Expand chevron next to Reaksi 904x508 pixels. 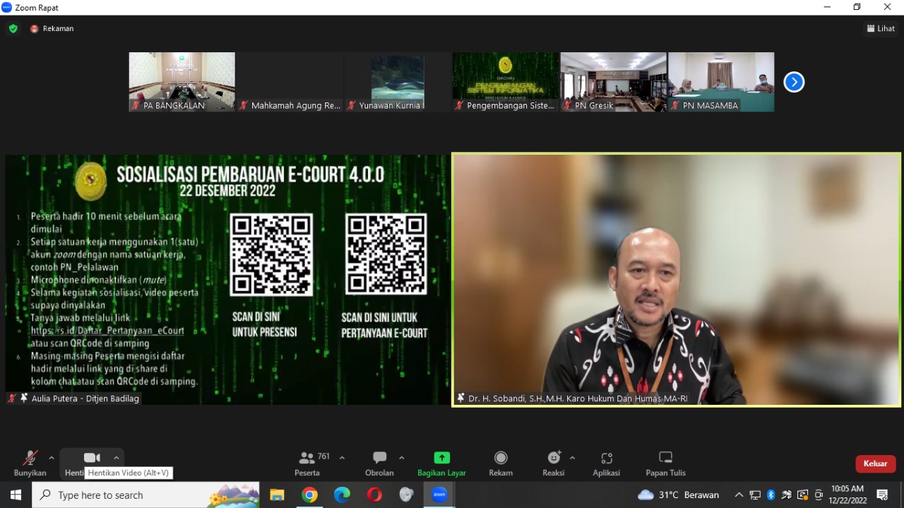(572, 458)
